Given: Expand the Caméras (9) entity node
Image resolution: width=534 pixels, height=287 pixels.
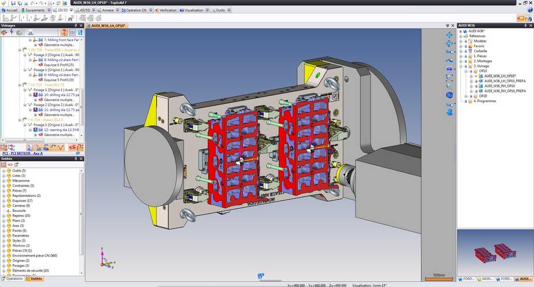Looking at the screenshot, I should point(4,206).
